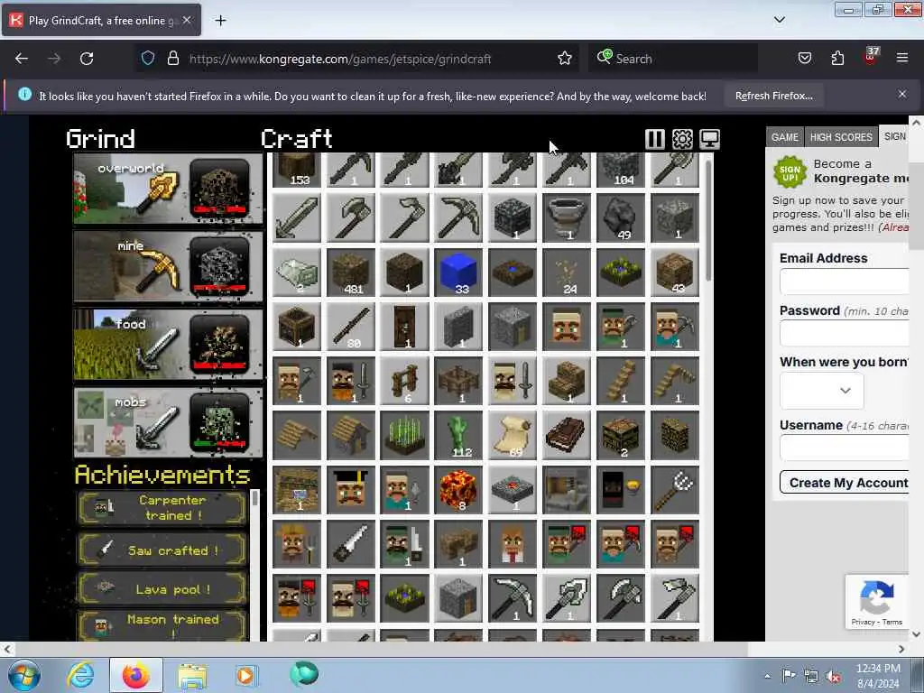Click the wooden fence item showing 6
Viewport: 924px width, 693px height.
point(404,381)
